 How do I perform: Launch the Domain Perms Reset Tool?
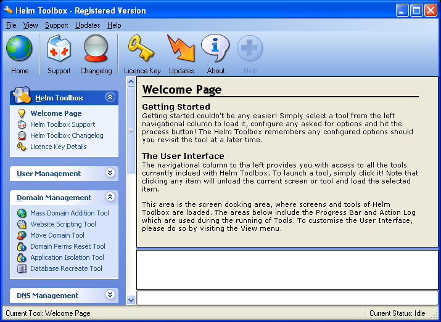coord(67,246)
